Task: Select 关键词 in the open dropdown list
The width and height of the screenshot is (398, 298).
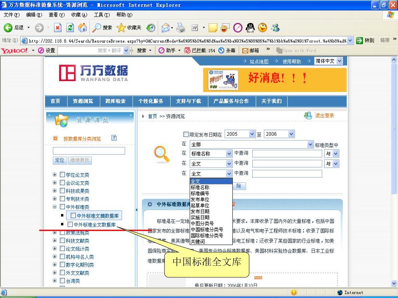Action: click(211, 241)
